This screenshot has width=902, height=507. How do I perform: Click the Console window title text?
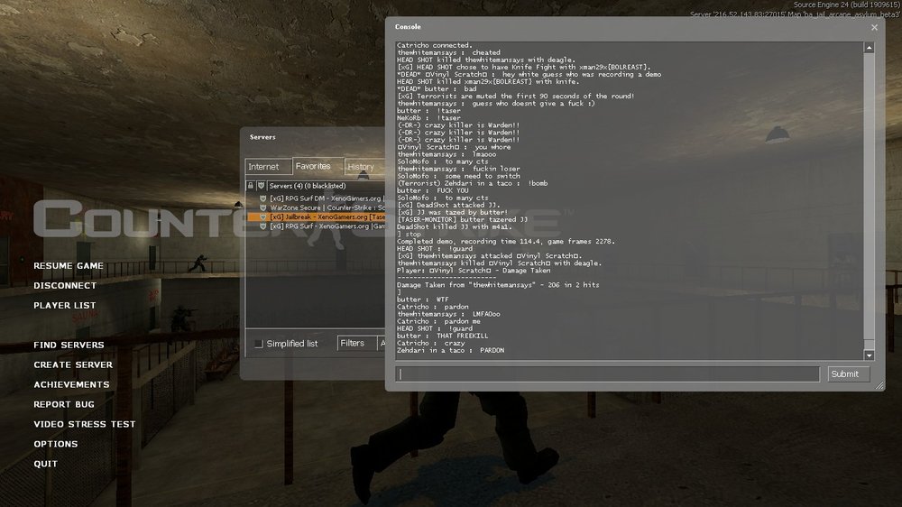point(408,26)
